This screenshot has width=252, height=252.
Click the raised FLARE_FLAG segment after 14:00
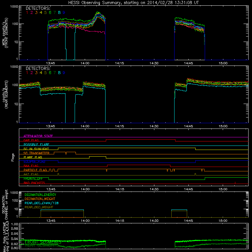point(98,156)
